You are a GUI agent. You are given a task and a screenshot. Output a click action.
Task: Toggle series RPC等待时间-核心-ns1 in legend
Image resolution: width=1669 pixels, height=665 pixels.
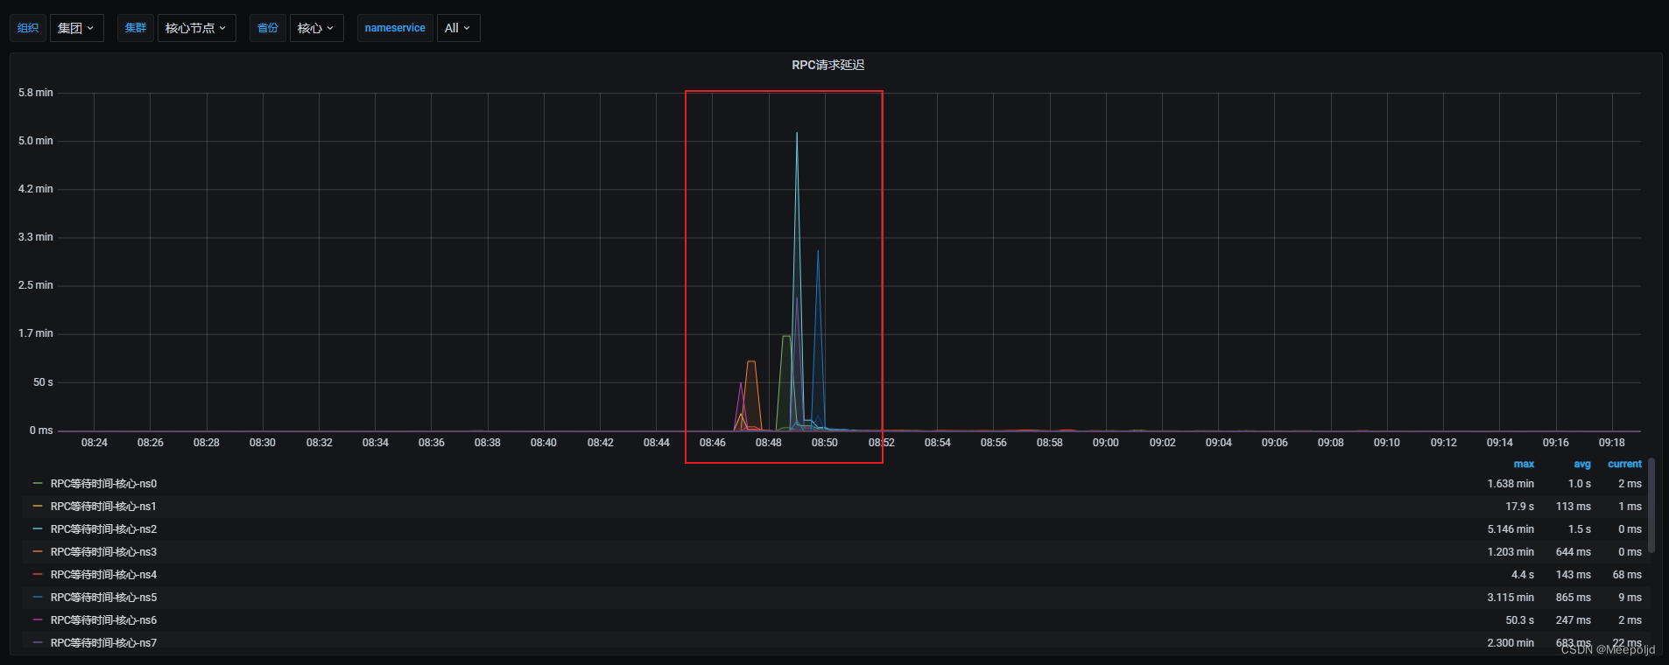click(103, 507)
